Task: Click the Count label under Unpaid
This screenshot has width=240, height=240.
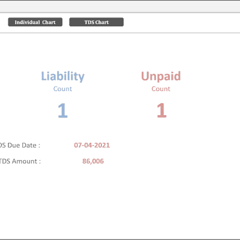Action: click(x=161, y=89)
